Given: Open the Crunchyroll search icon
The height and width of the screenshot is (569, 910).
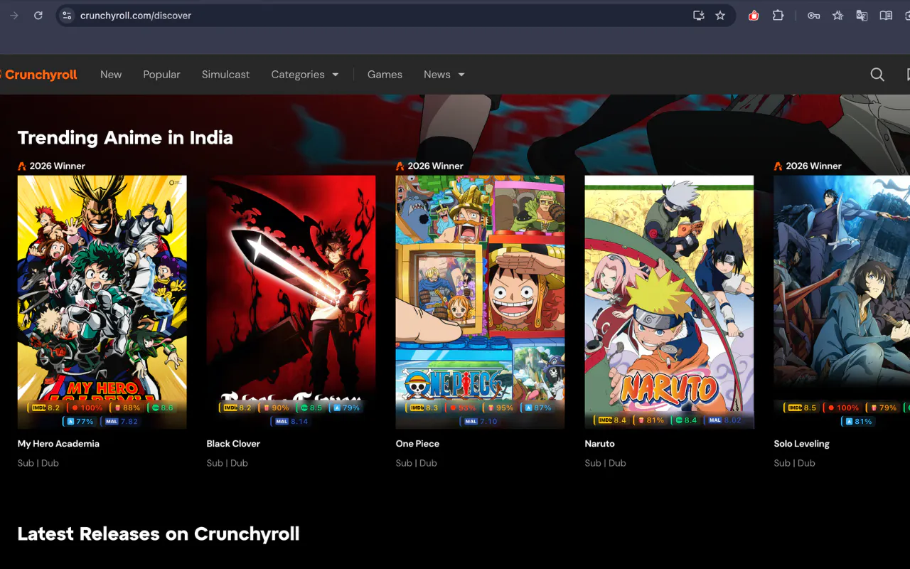Looking at the screenshot, I should pos(877,75).
